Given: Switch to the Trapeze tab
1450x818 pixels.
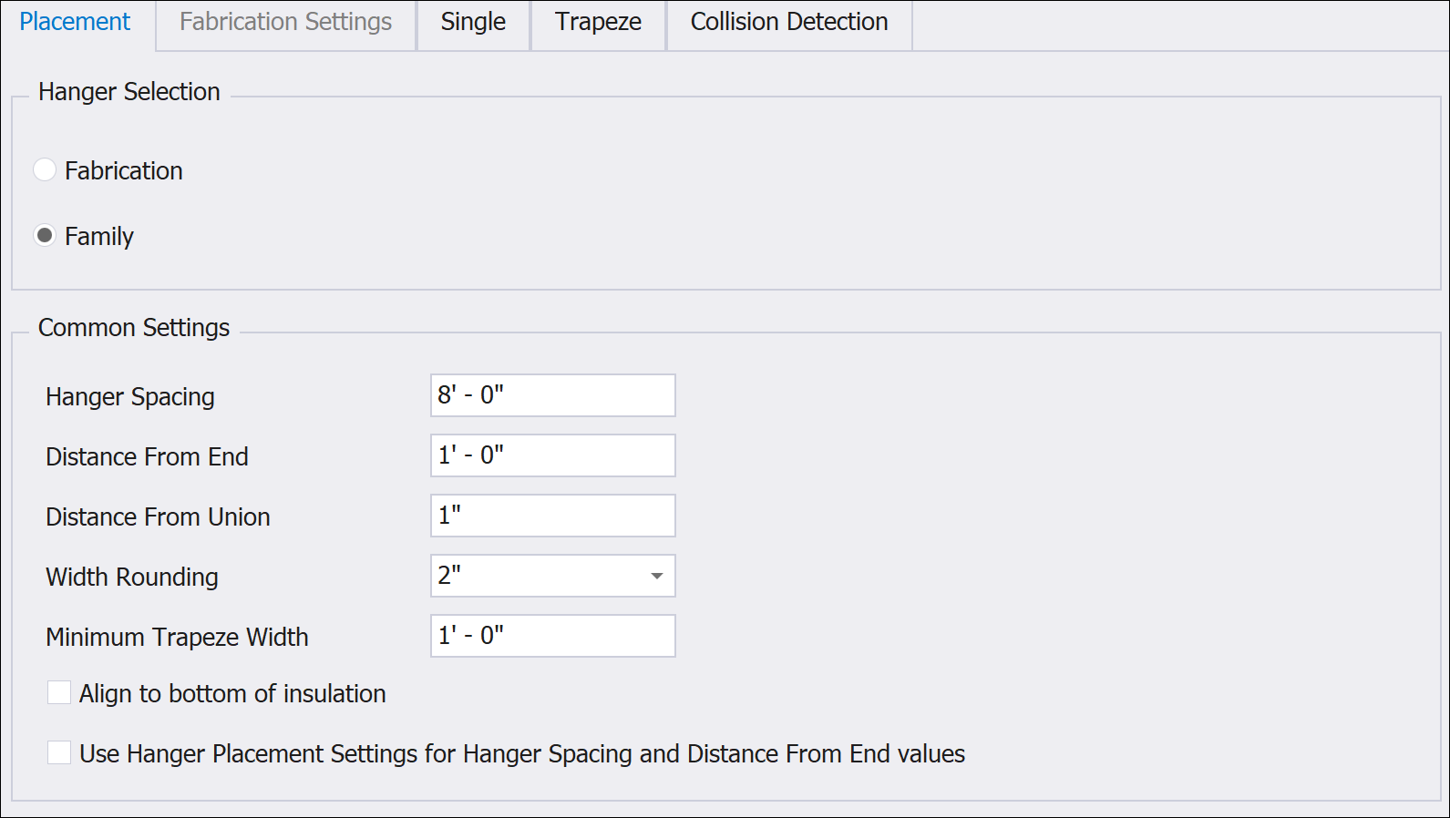Looking at the screenshot, I should (598, 22).
